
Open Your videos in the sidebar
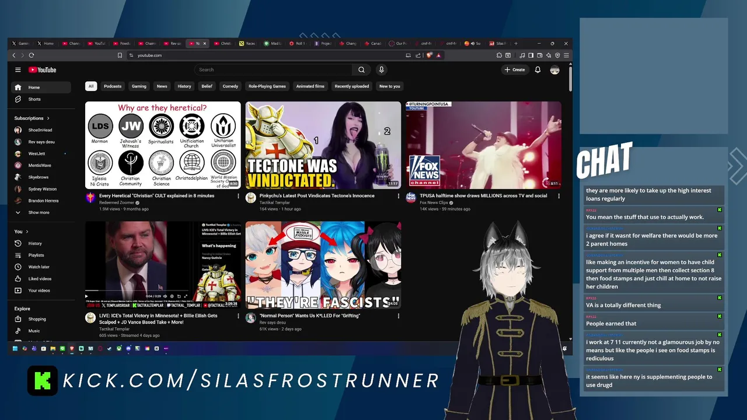coord(41,290)
